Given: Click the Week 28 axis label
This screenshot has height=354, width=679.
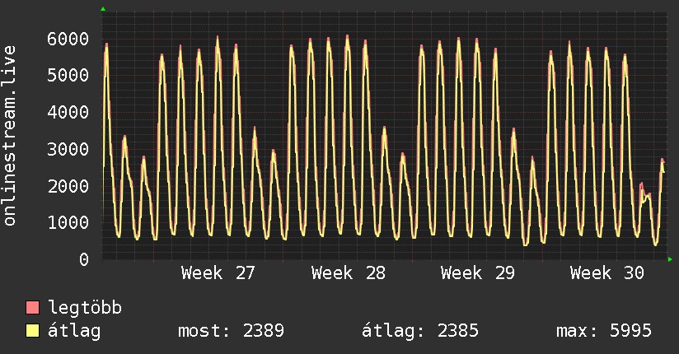Looking at the screenshot, I should tap(349, 273).
